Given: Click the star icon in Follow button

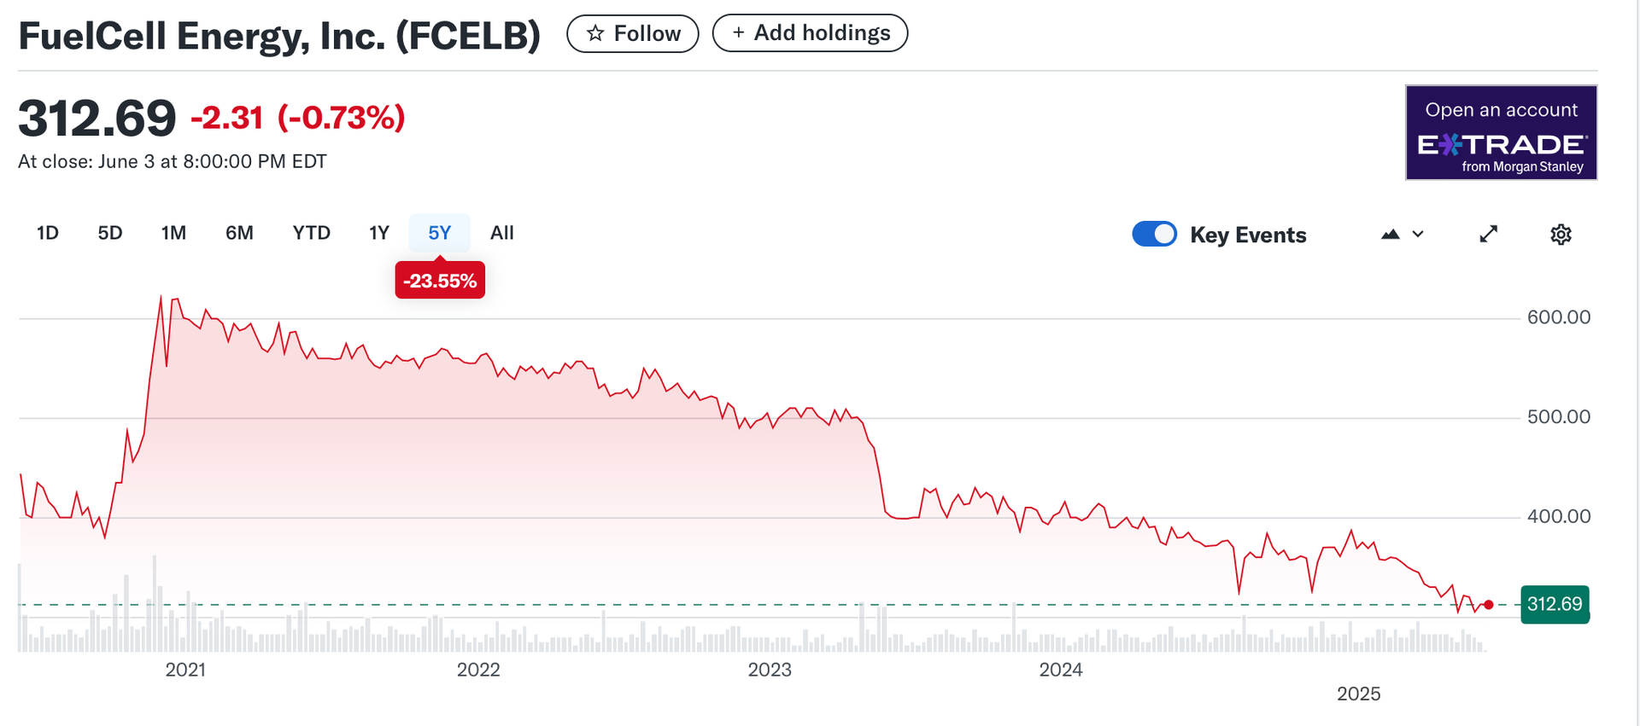Looking at the screenshot, I should click(595, 33).
